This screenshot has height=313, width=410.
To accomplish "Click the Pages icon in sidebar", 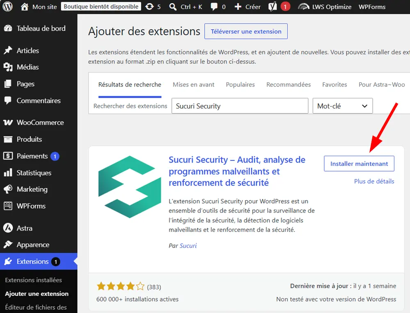I will pos(8,84).
